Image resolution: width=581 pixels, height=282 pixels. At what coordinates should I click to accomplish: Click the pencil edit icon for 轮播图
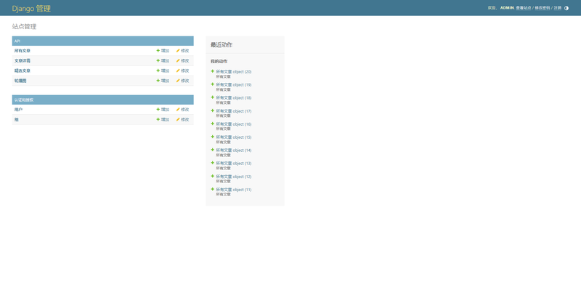pos(178,81)
